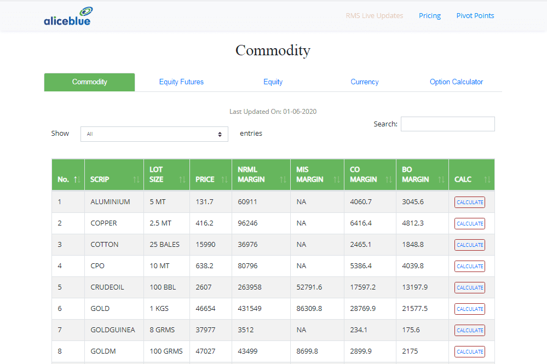Click the 3045.6 BO margin value
Viewport: 547px width, 364px height.
pos(413,202)
